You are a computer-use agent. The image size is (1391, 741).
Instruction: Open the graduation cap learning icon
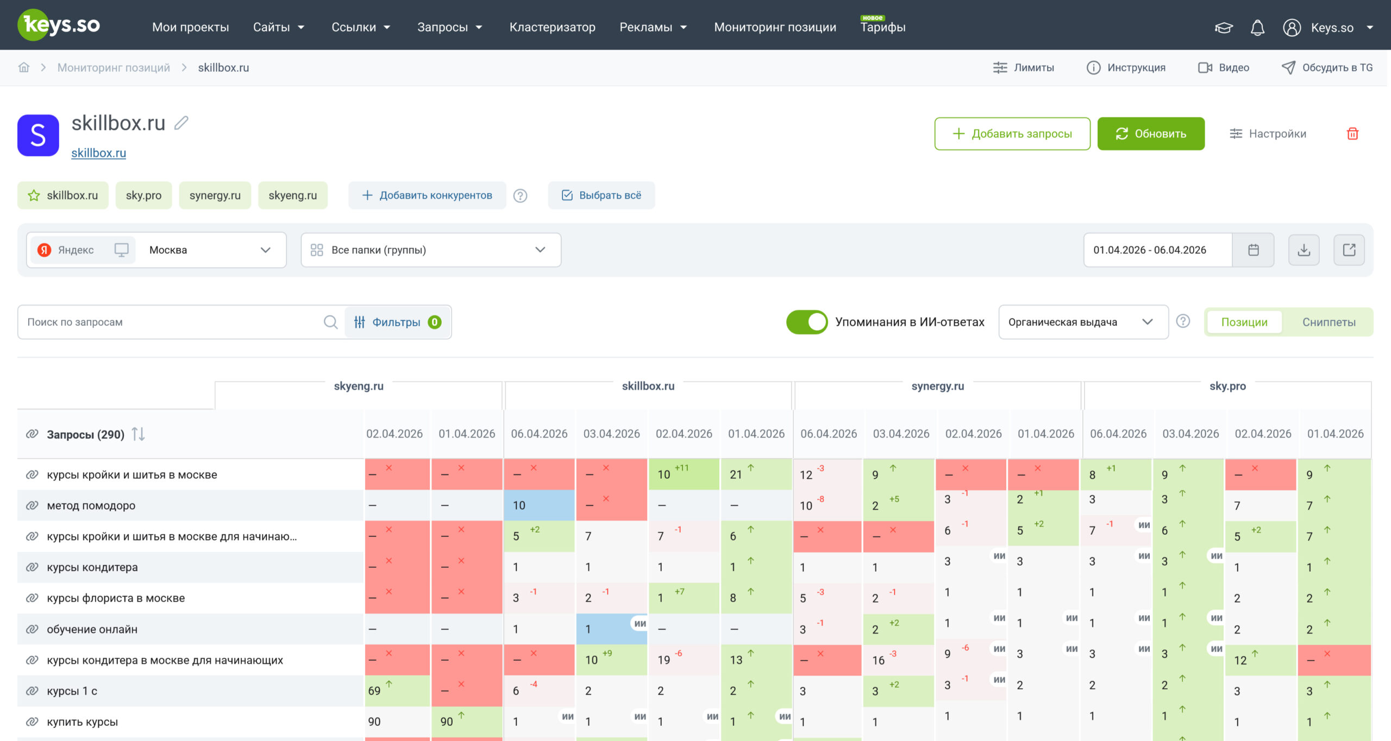coord(1224,27)
